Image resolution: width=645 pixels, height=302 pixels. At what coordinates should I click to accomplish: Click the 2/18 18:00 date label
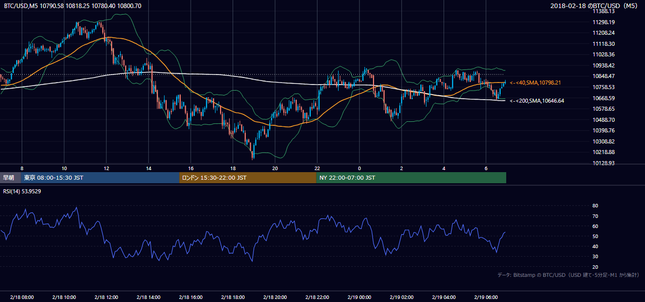[x=233, y=297]
